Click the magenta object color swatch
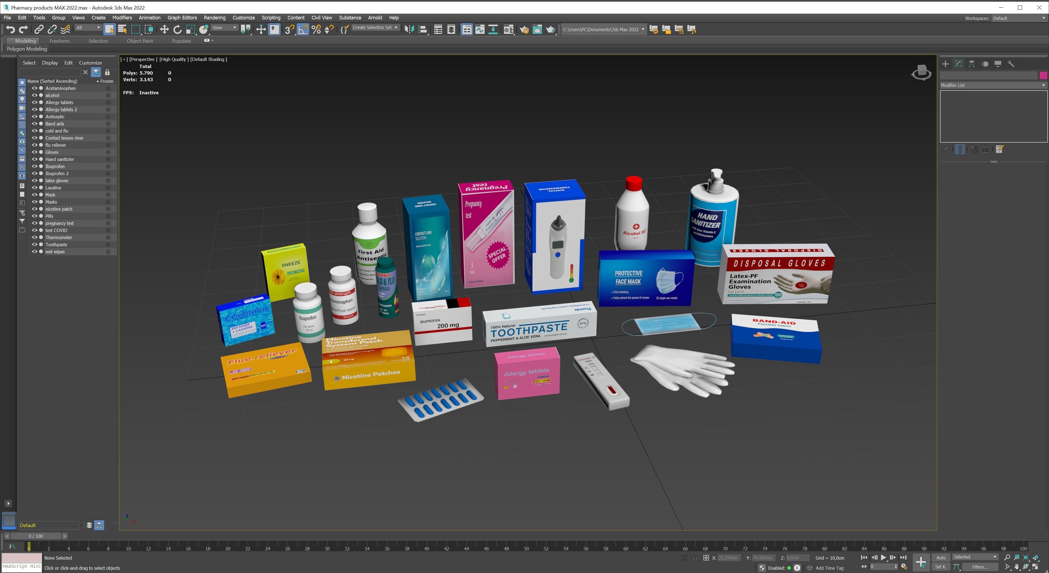 (1043, 75)
